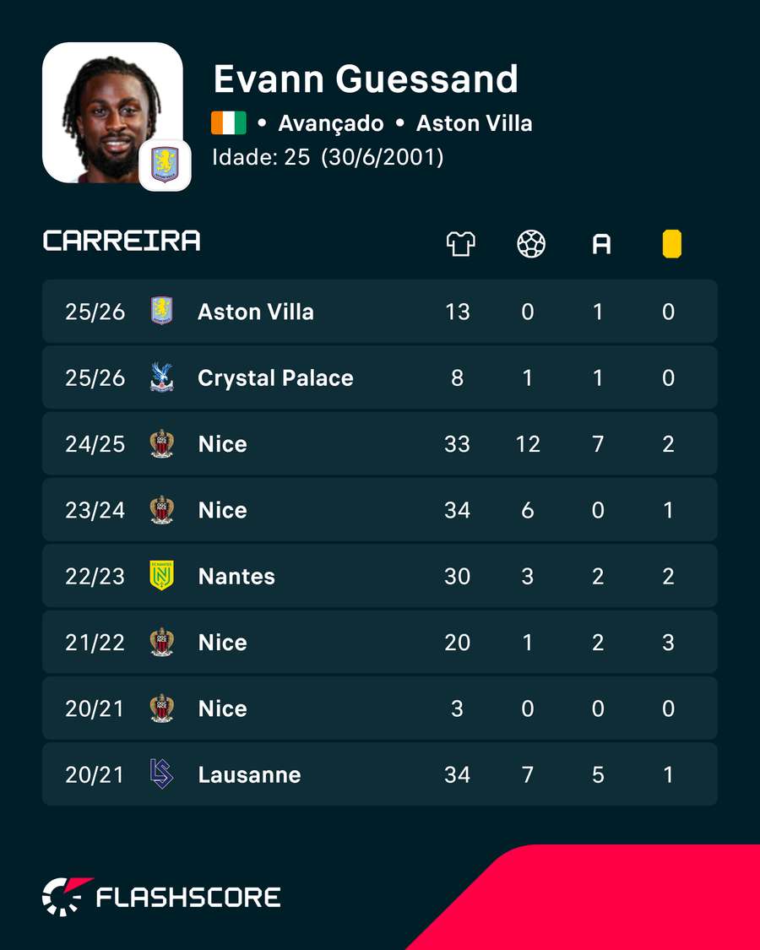
Task: Select the 22/23 Nantes row
Action: 379,576
